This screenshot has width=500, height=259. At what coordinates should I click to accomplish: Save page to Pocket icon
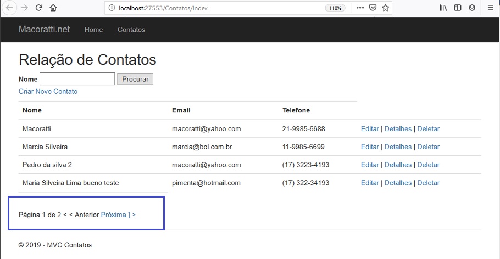(x=373, y=8)
